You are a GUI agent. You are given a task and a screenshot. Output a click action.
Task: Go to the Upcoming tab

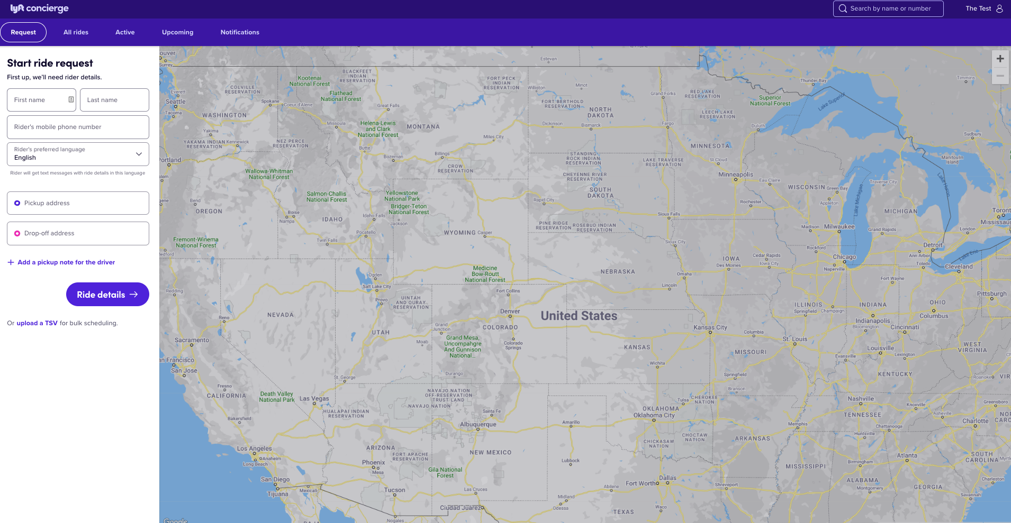(177, 32)
